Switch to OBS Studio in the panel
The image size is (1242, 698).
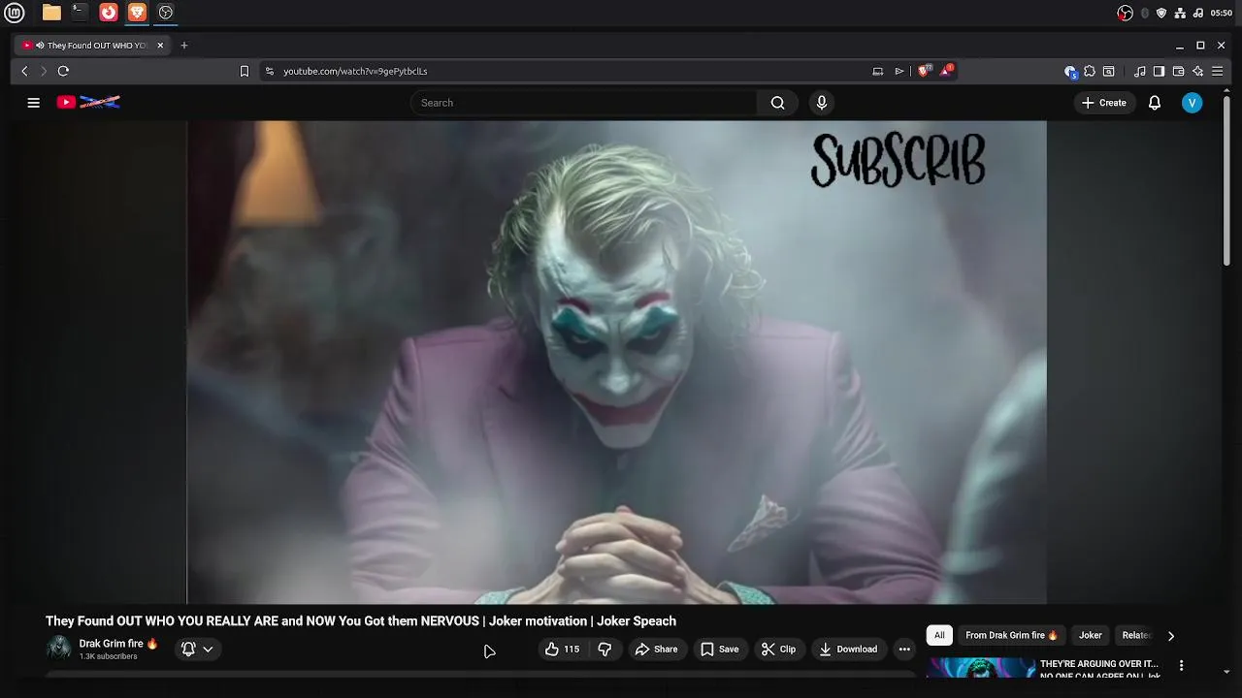click(x=166, y=13)
